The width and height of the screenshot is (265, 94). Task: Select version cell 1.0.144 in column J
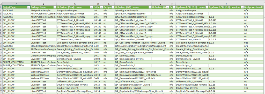click(x=226, y=24)
